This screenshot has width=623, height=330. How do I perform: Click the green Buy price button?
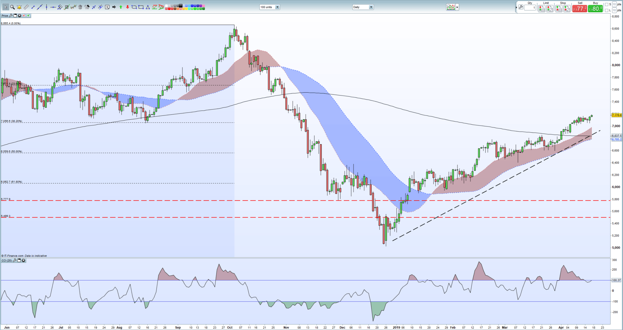[595, 9]
